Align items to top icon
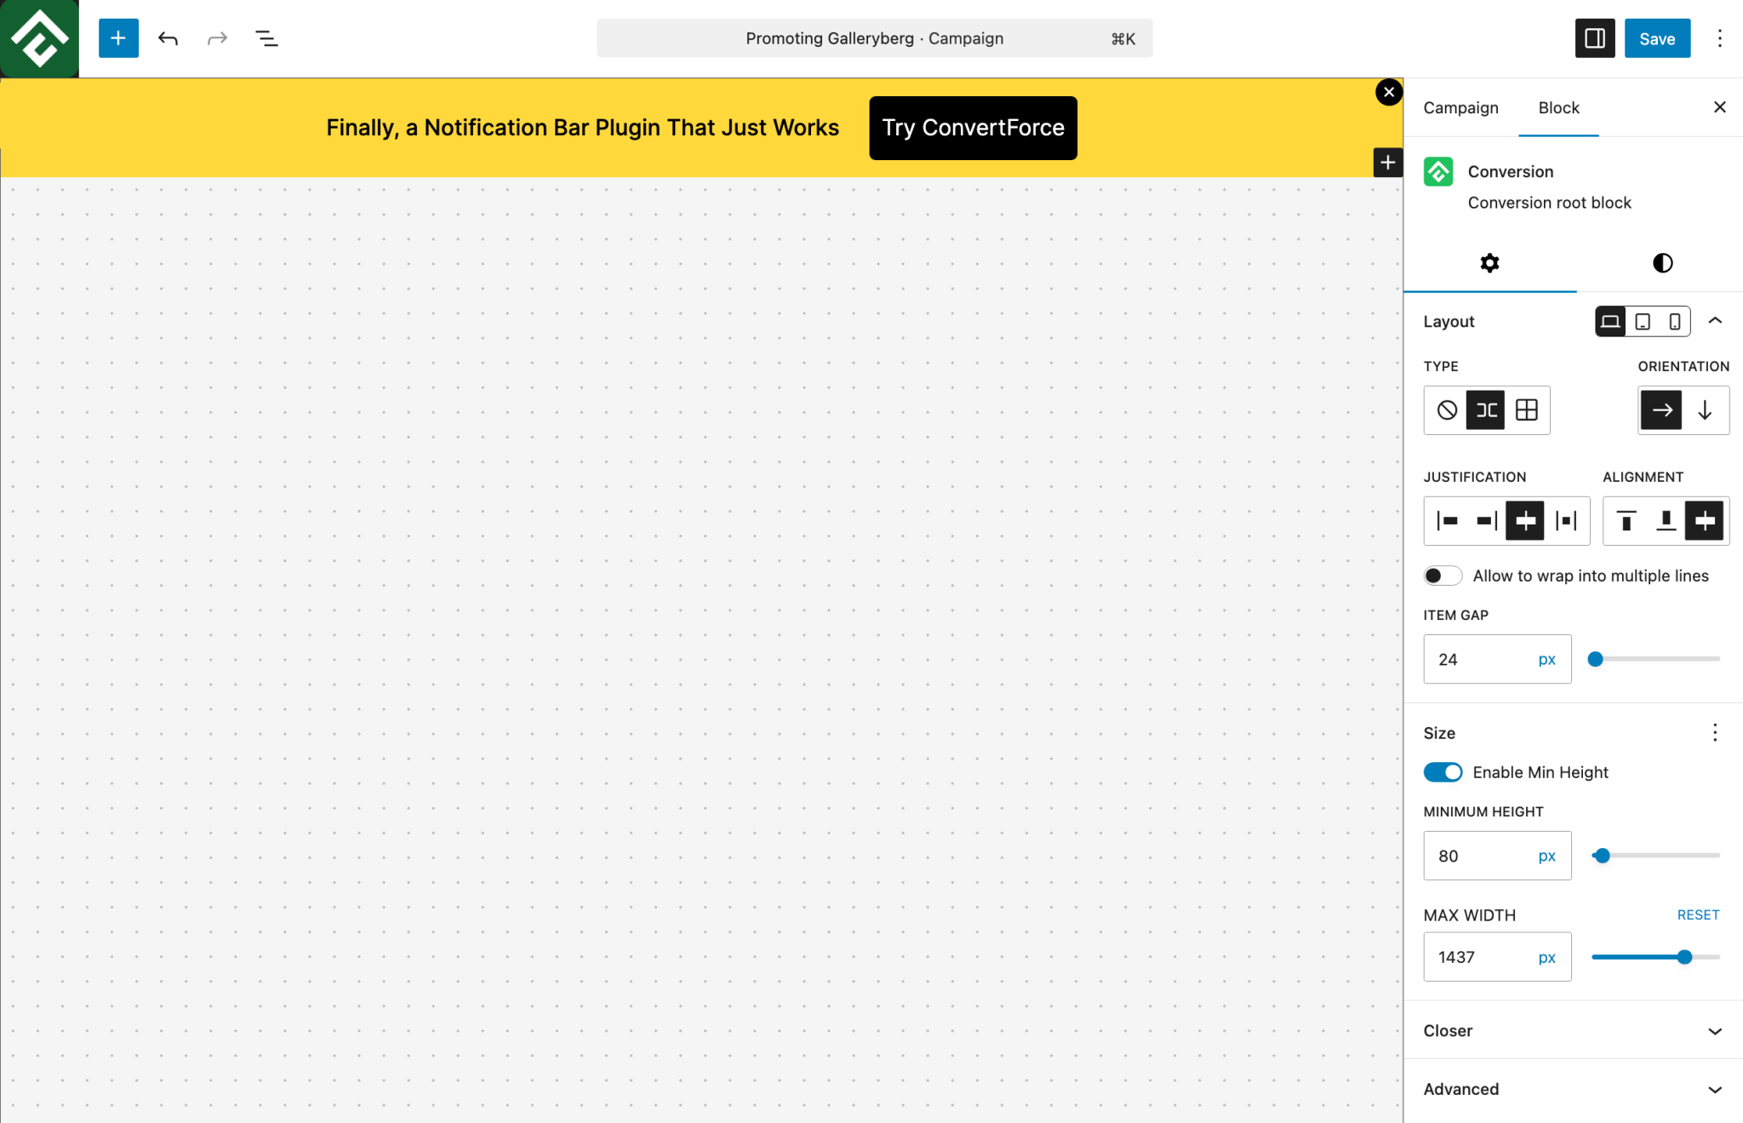Screen dimensions: 1743x1123 [1626, 521]
